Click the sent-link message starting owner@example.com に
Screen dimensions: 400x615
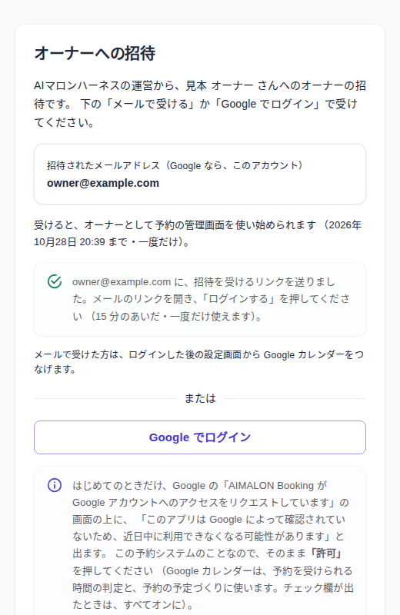coord(212,299)
